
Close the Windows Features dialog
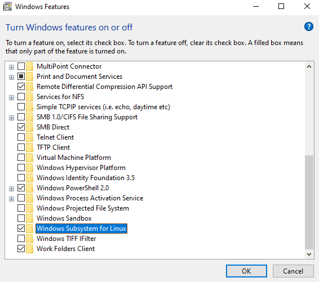pyautogui.click(x=307, y=7)
